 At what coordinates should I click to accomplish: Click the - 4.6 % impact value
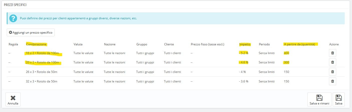point(244,62)
